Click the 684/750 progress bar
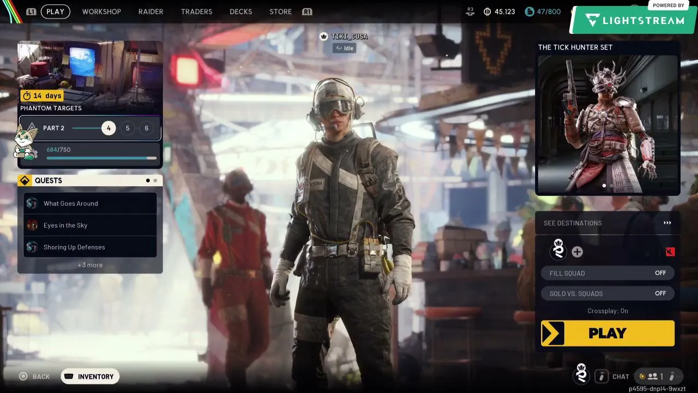This screenshot has width=698, height=393. [x=101, y=158]
